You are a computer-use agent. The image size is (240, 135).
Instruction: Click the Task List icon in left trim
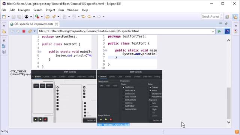[4, 52]
